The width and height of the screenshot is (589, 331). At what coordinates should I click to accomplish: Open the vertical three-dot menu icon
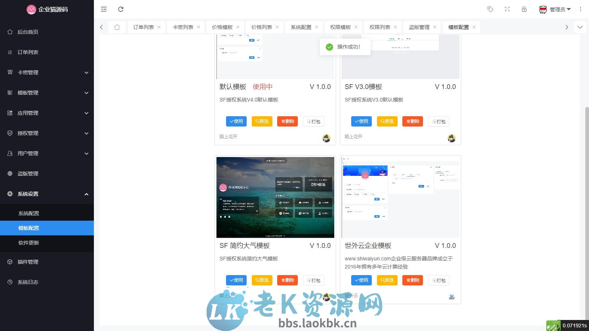[x=581, y=9]
